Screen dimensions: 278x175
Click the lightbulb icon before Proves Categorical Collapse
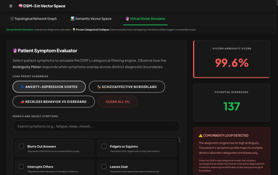click(74, 30)
